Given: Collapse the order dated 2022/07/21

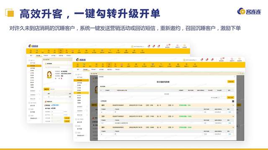Looking at the screenshot, I should [x=233, y=105].
